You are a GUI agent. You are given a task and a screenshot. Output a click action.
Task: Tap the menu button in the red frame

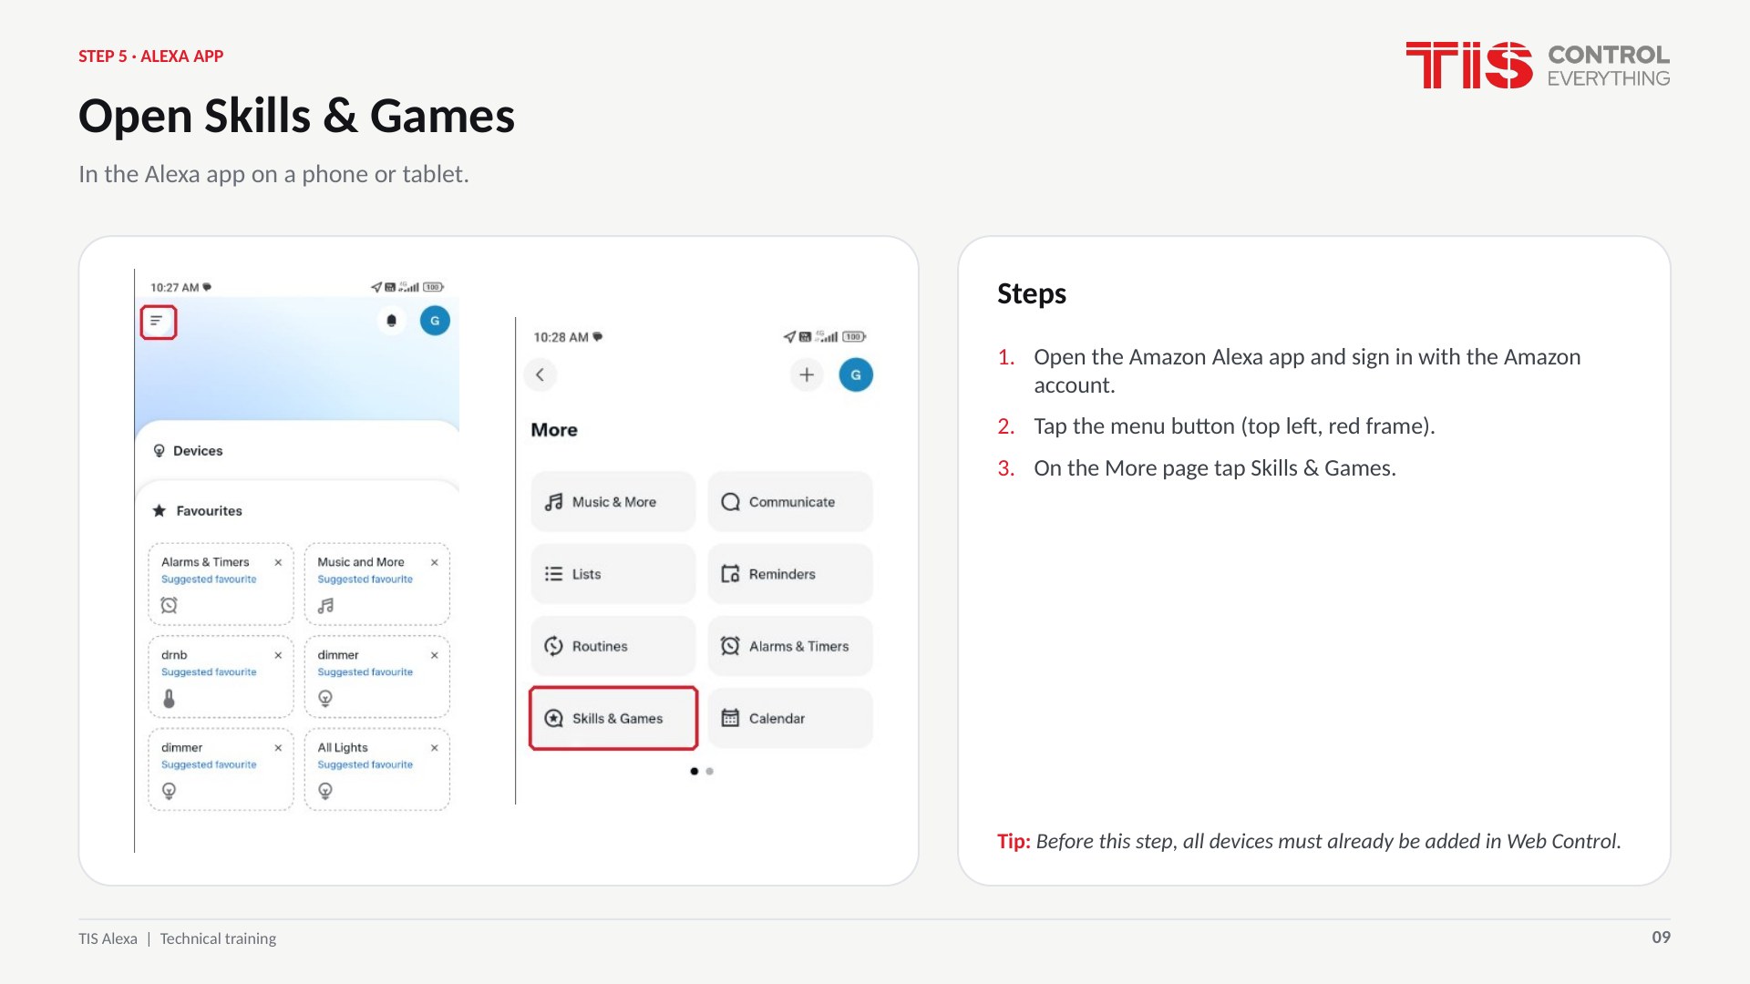[x=158, y=322]
